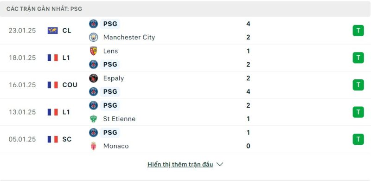Open the Manchester City team name

(129, 38)
